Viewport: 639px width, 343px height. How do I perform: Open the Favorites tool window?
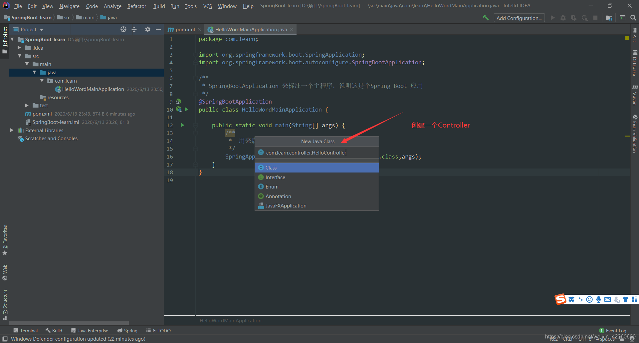pyautogui.click(x=5, y=240)
